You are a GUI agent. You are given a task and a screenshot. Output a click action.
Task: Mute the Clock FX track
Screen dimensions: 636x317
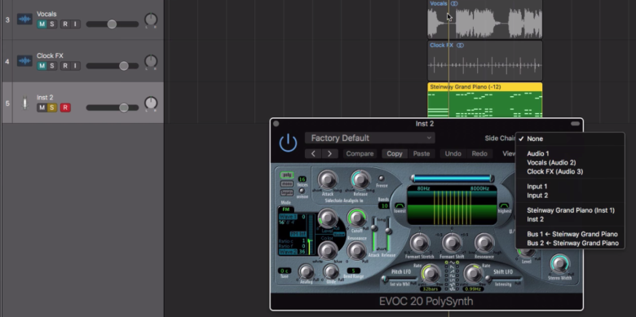click(x=42, y=66)
